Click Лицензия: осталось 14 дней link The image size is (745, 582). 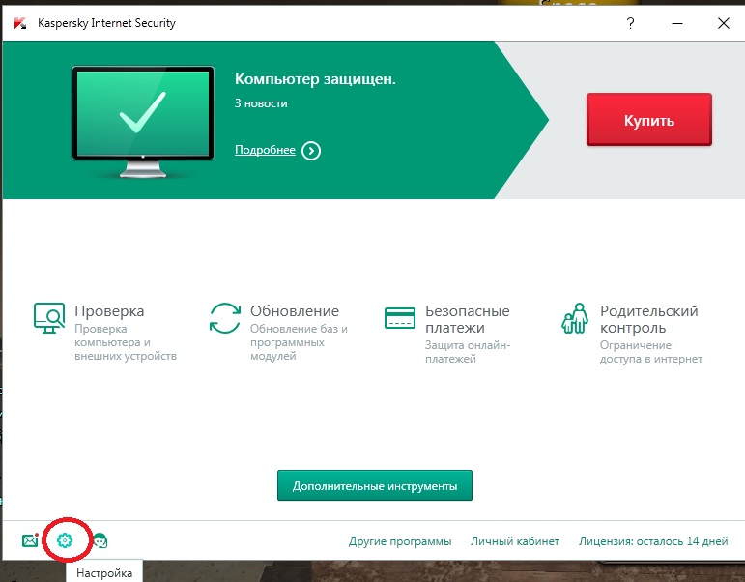click(653, 541)
